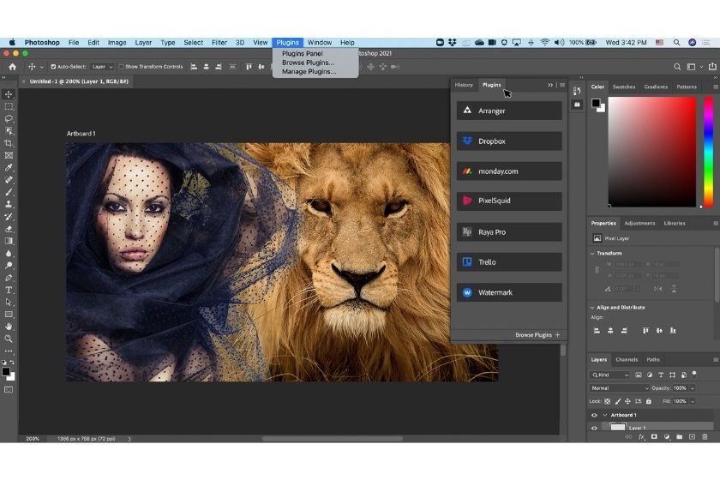Collapse the Transform section in Properties
720x480 pixels.
pyautogui.click(x=592, y=253)
